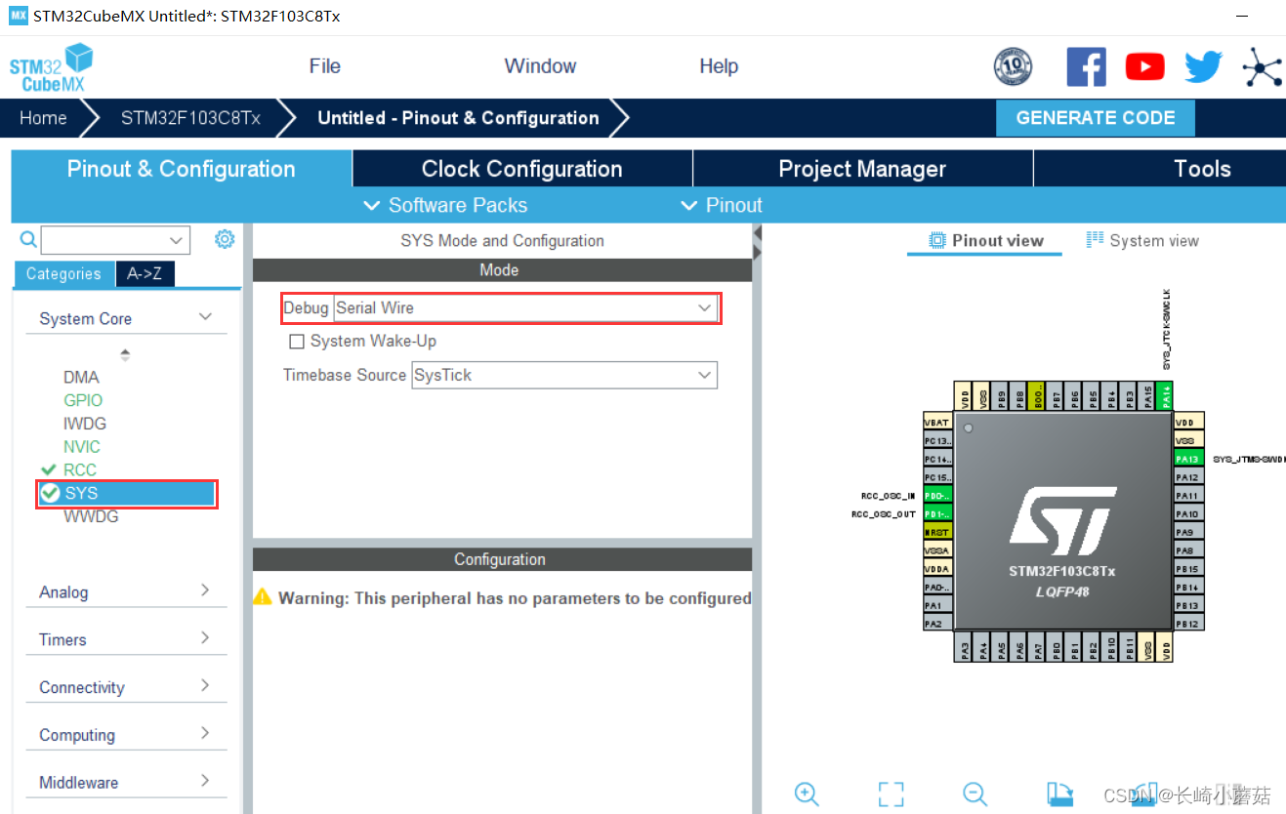
Task: Click the STM32CubeMX logo
Action: click(x=52, y=67)
